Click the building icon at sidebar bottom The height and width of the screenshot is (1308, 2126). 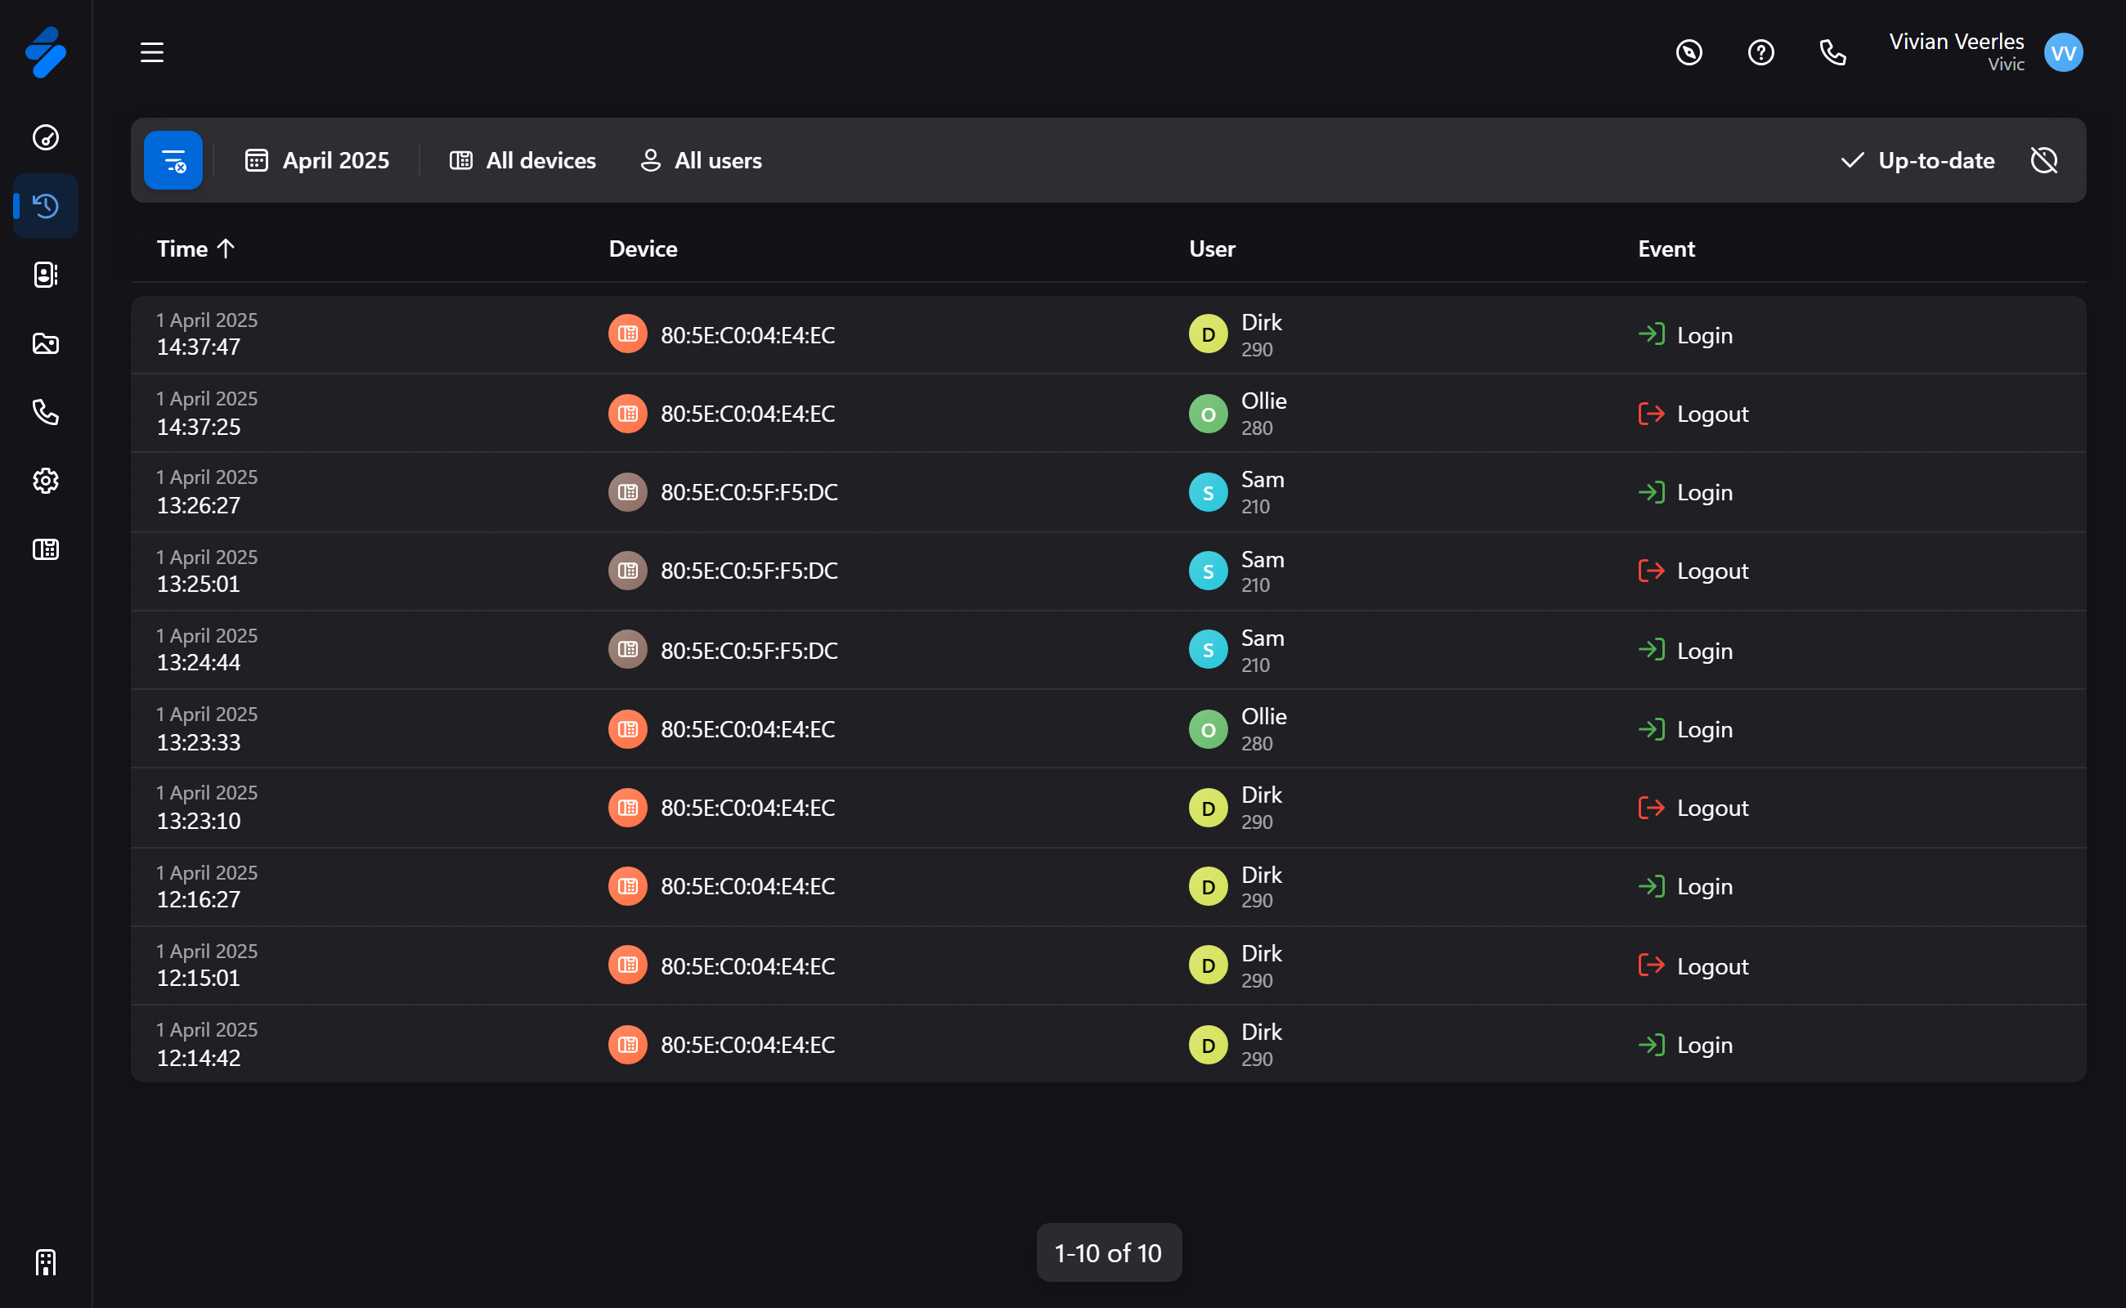[x=45, y=1262]
